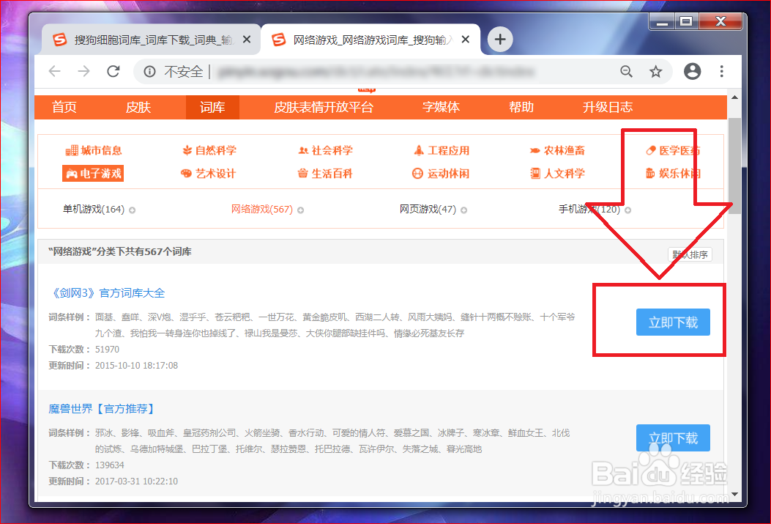This screenshot has width=771, height=524.
Task: Choose the 工程应用 category
Action: [x=442, y=150]
